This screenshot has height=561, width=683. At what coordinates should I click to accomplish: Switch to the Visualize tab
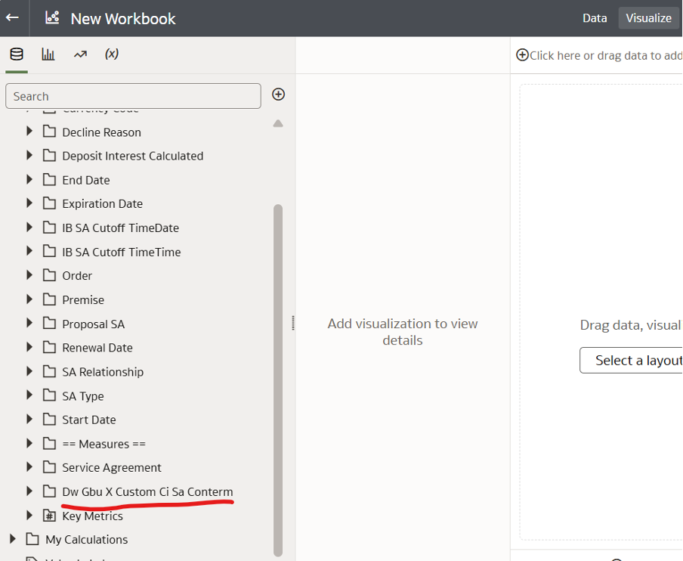[x=648, y=18]
